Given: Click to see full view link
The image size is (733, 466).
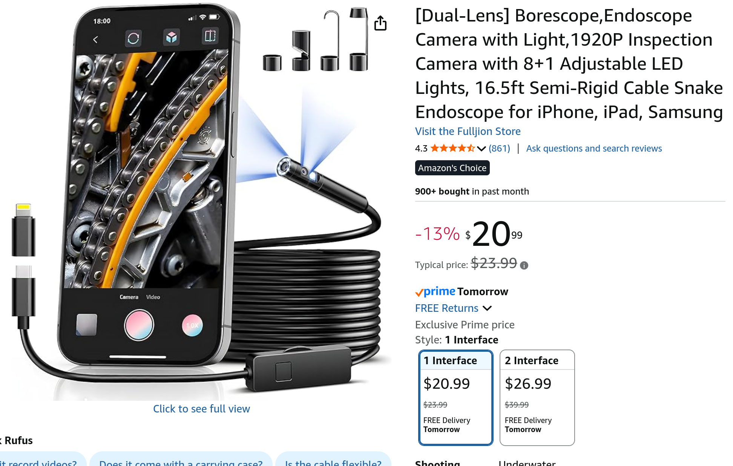Looking at the screenshot, I should click(201, 409).
